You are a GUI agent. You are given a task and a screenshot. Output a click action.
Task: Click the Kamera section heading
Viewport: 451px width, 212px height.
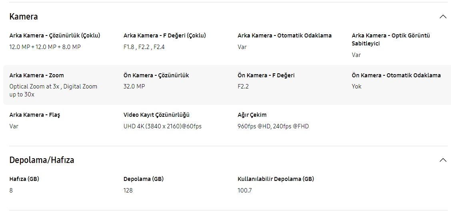24,17
